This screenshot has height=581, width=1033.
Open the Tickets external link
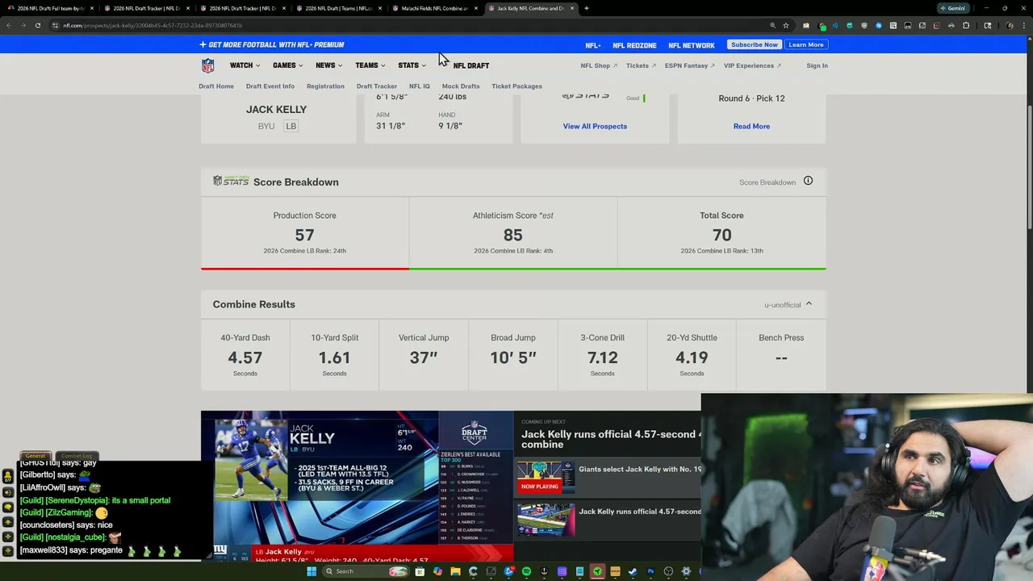(x=640, y=65)
